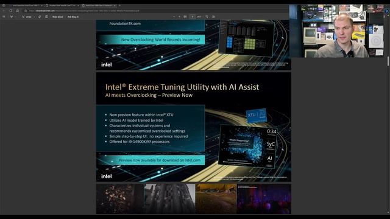Click the first game screenshot on the next slide

(120, 199)
